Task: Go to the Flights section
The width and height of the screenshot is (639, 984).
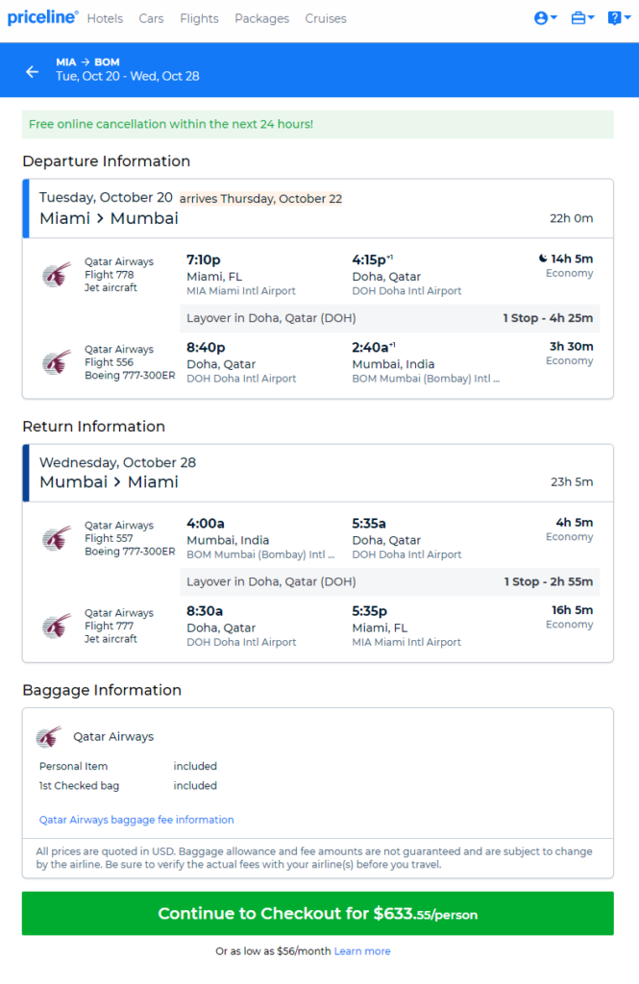Action: tap(199, 19)
